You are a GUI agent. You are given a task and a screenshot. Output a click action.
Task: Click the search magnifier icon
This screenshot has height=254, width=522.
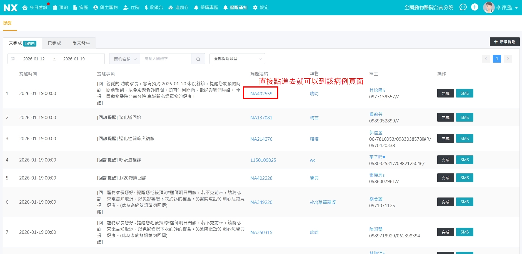[x=198, y=59]
